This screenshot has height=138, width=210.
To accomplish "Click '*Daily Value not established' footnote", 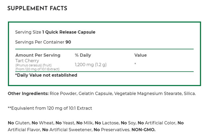I will (x=46, y=75).
